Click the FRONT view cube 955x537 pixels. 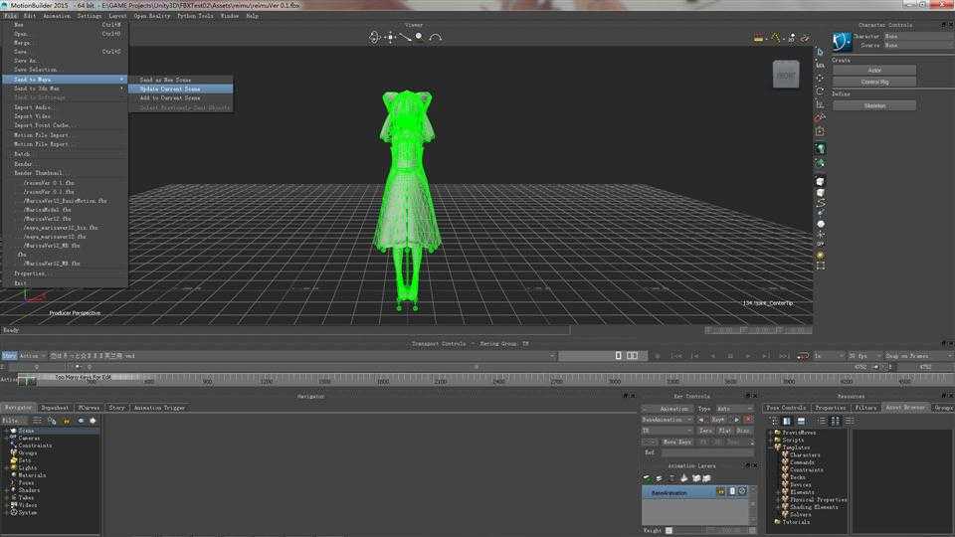click(x=786, y=75)
